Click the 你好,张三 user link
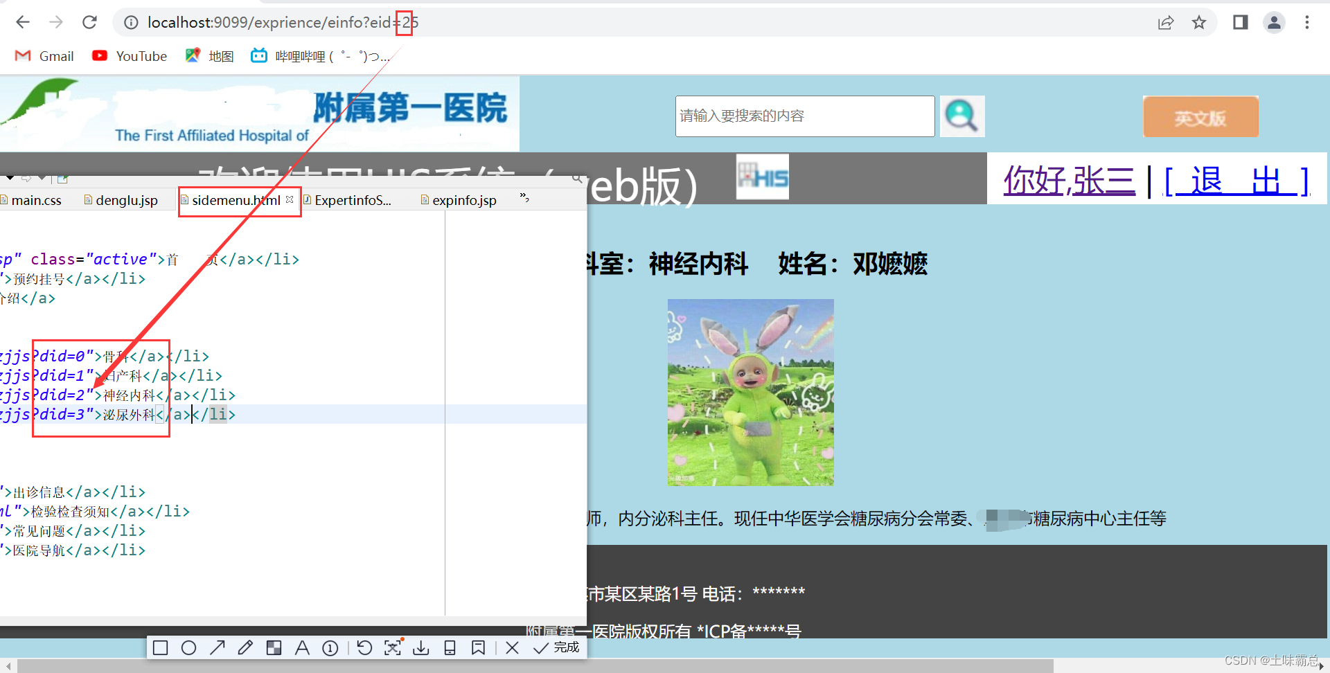 click(1070, 181)
